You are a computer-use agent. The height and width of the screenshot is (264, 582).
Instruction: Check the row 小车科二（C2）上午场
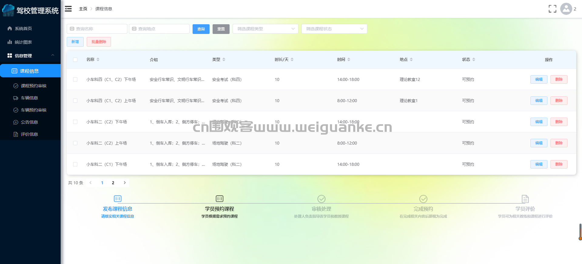coord(75,143)
